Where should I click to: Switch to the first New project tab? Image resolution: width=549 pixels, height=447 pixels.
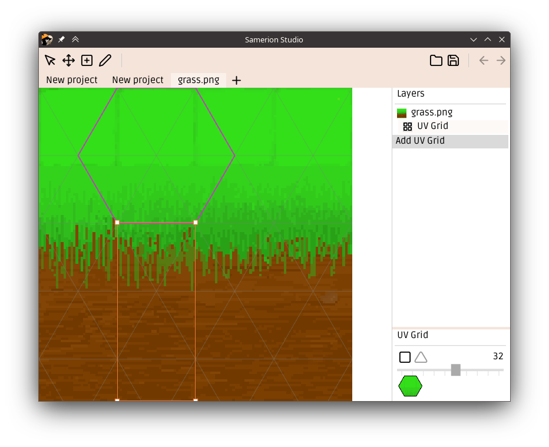(x=72, y=80)
